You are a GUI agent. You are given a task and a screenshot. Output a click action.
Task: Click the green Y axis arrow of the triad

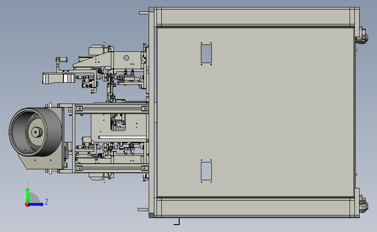point(28,196)
